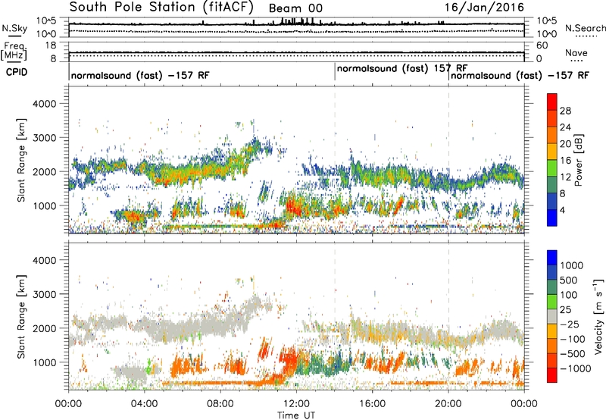Click the '28' tick of the power scale
The height and width of the screenshot is (420, 606).
(565, 111)
